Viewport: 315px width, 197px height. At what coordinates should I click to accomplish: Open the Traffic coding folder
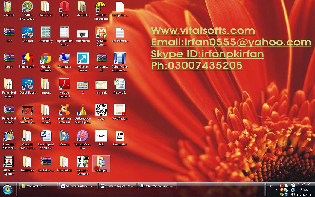(46, 114)
